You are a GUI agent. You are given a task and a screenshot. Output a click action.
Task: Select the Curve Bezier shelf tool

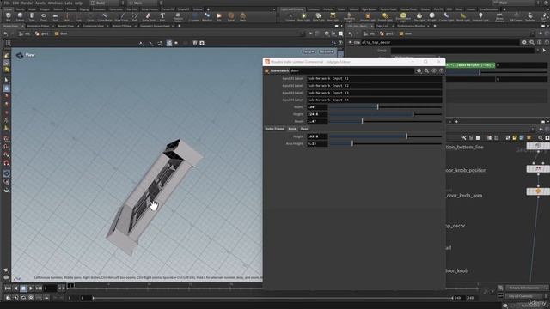coord(105,17)
